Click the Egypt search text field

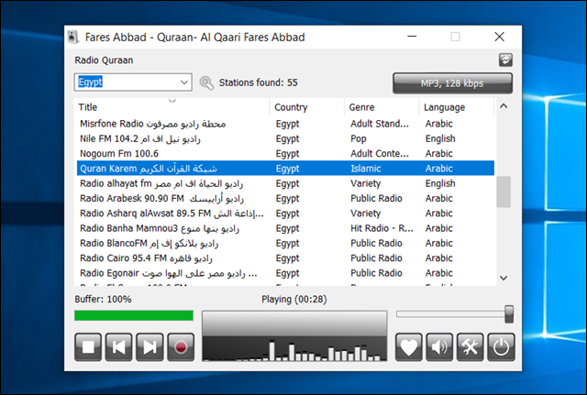click(x=127, y=82)
